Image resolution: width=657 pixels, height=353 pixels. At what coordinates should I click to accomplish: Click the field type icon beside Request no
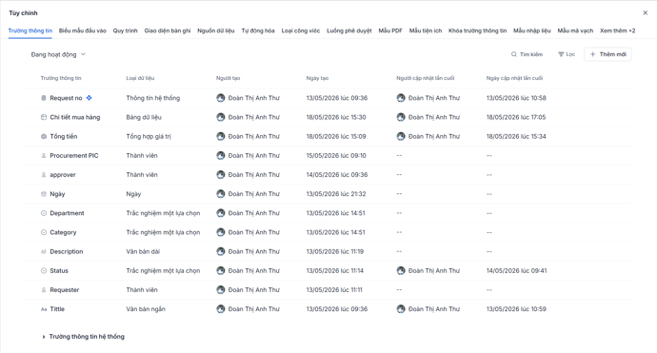tap(44, 98)
